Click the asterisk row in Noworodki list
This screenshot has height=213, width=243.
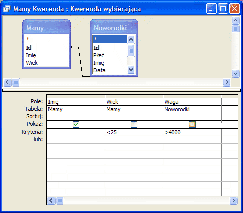point(110,39)
